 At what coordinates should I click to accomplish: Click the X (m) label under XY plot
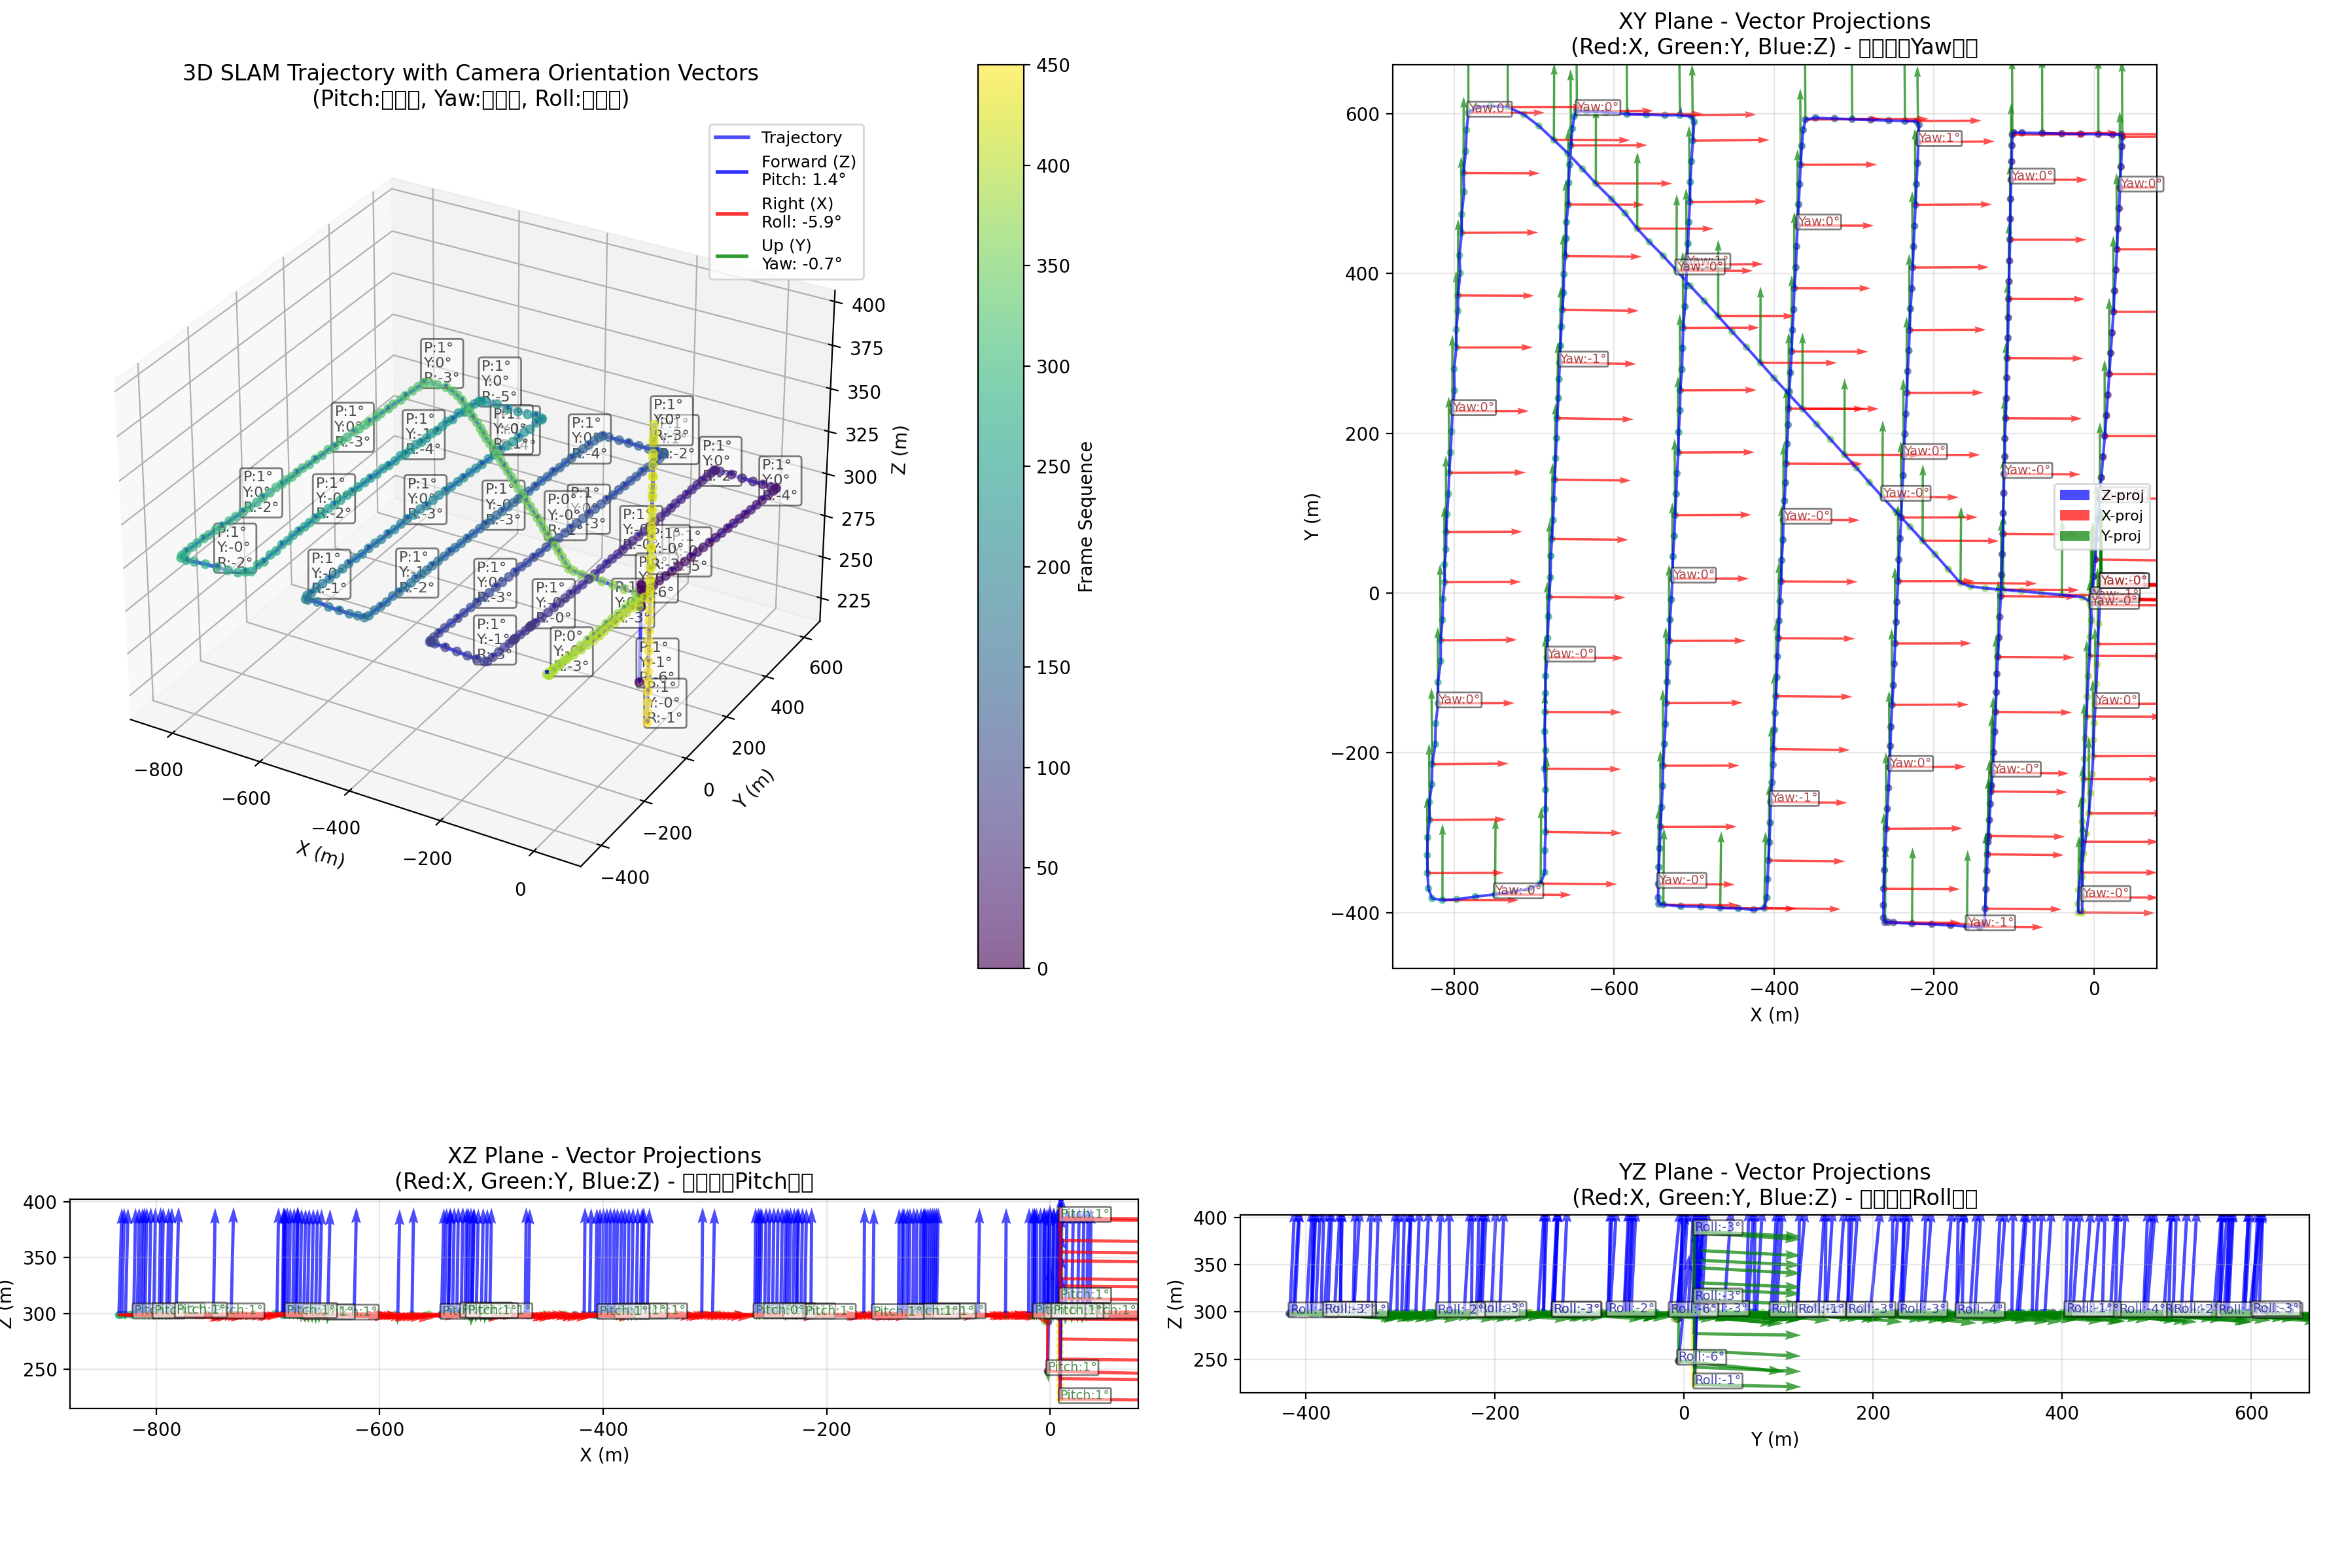click(x=1774, y=1015)
